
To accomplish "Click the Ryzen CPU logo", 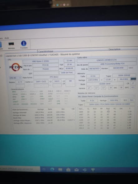I will [16, 67].
